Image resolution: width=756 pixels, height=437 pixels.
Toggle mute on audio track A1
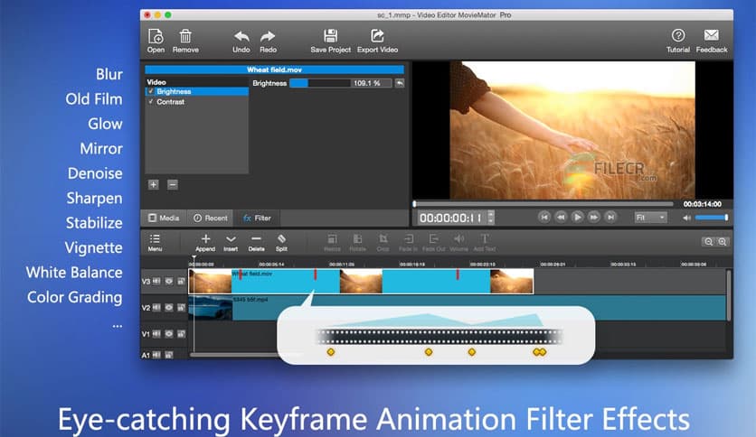coord(156,355)
